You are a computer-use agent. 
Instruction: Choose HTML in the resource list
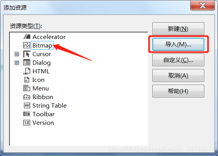(x=41, y=71)
